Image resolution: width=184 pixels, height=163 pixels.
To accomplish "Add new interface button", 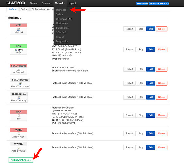I will (21, 160).
